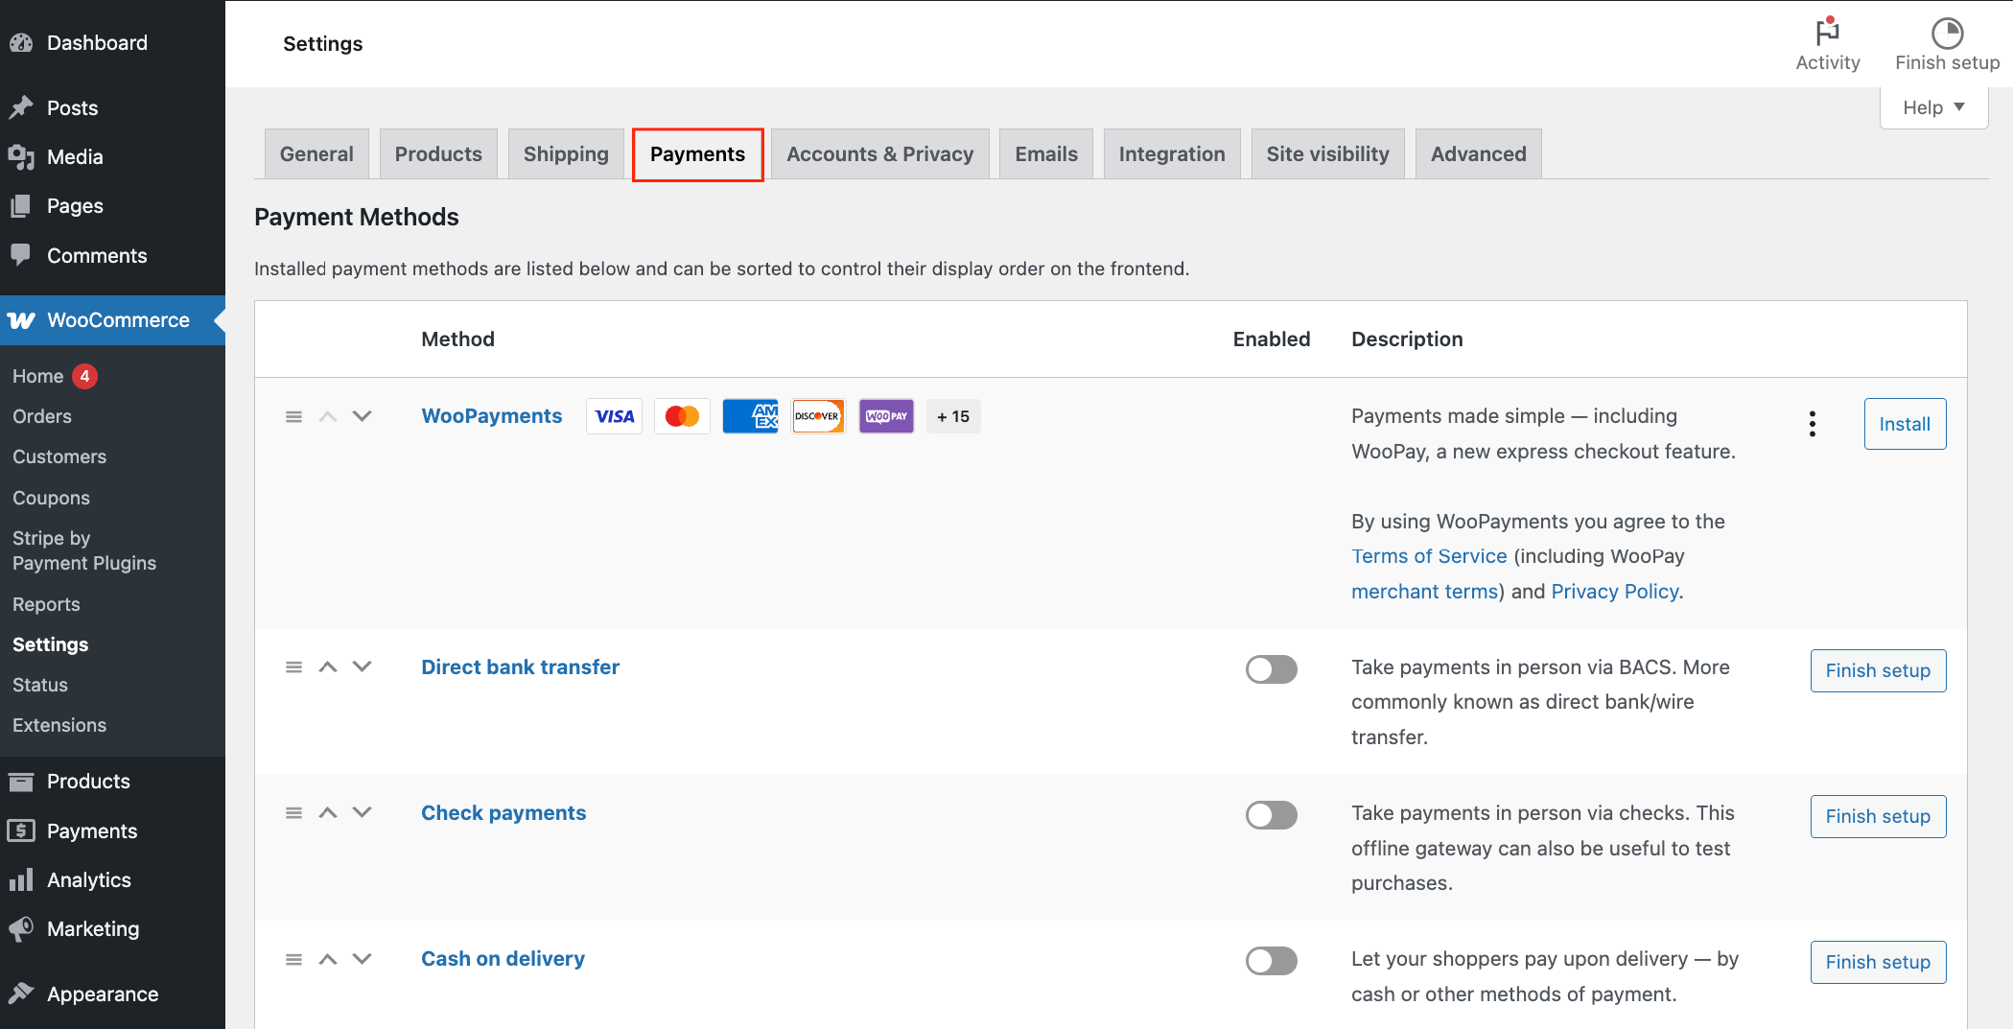Open WooPayments three-dot options menu
The height and width of the screenshot is (1029, 2013).
click(x=1812, y=424)
